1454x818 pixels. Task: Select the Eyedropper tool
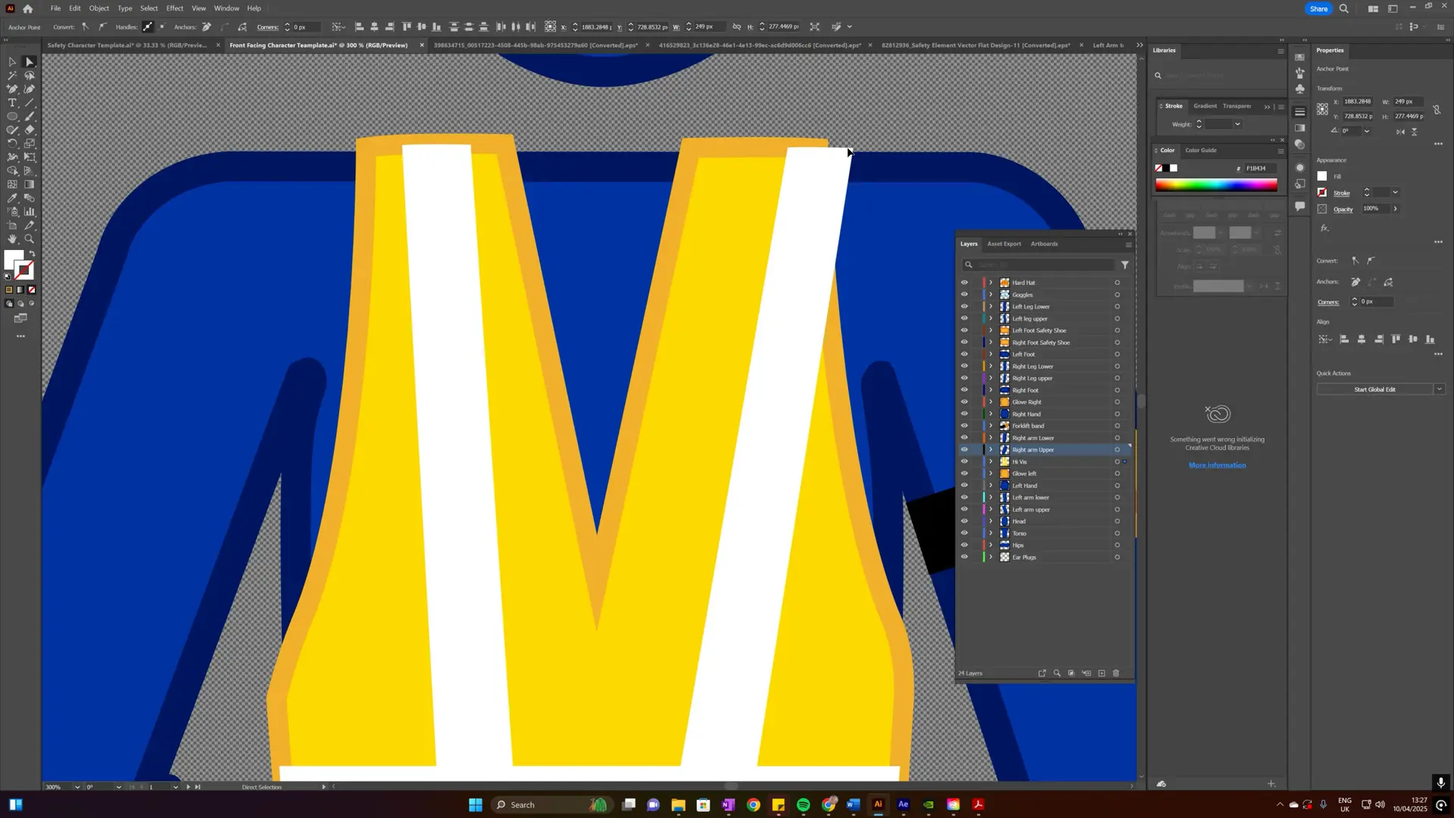click(x=12, y=198)
